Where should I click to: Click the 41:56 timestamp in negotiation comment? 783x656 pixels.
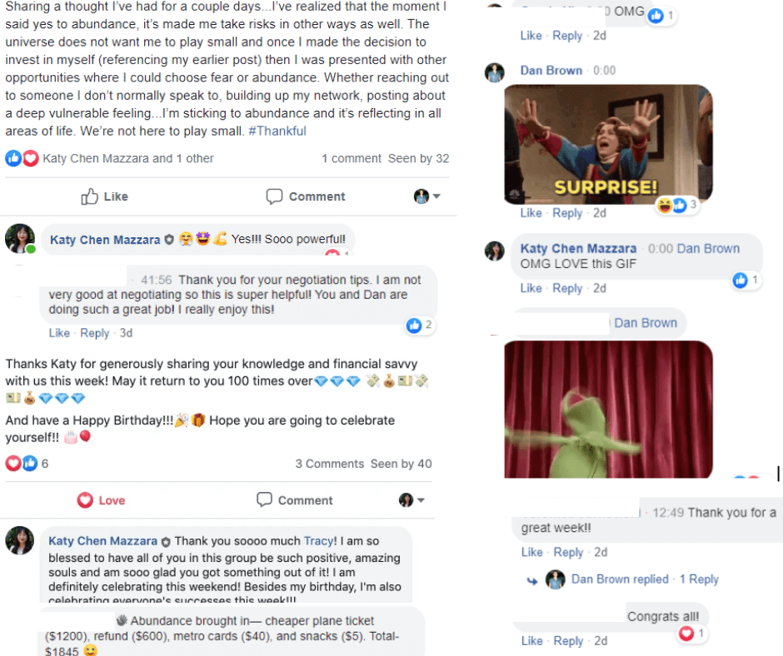click(157, 280)
